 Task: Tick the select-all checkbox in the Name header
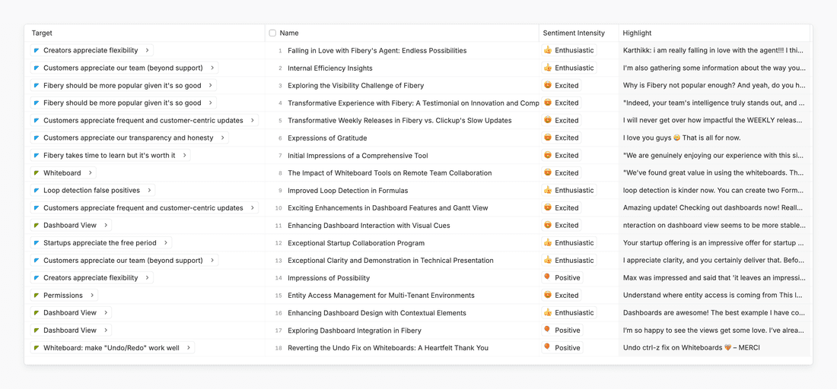click(272, 33)
